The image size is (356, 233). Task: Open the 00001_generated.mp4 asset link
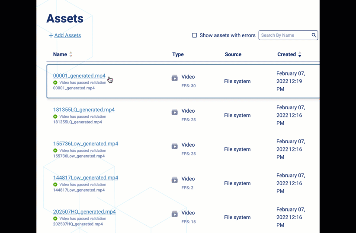(x=79, y=76)
